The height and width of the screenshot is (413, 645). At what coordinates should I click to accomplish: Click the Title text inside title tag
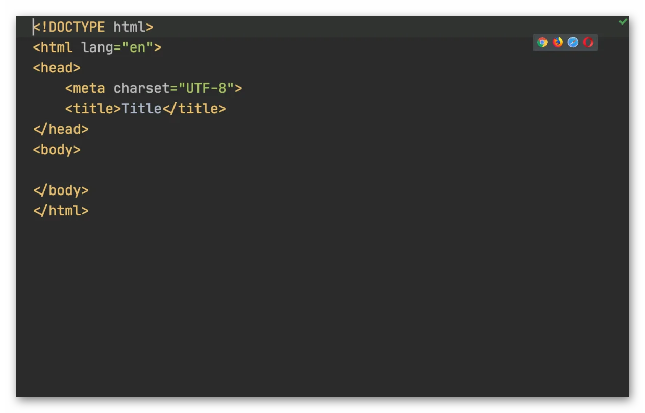coord(141,109)
